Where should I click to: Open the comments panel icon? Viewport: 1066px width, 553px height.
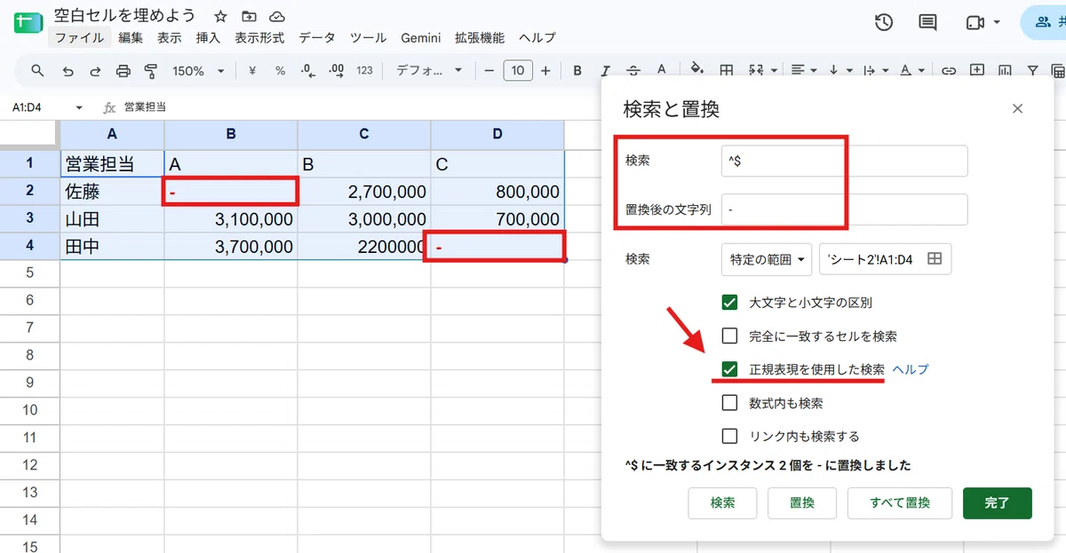click(x=928, y=23)
